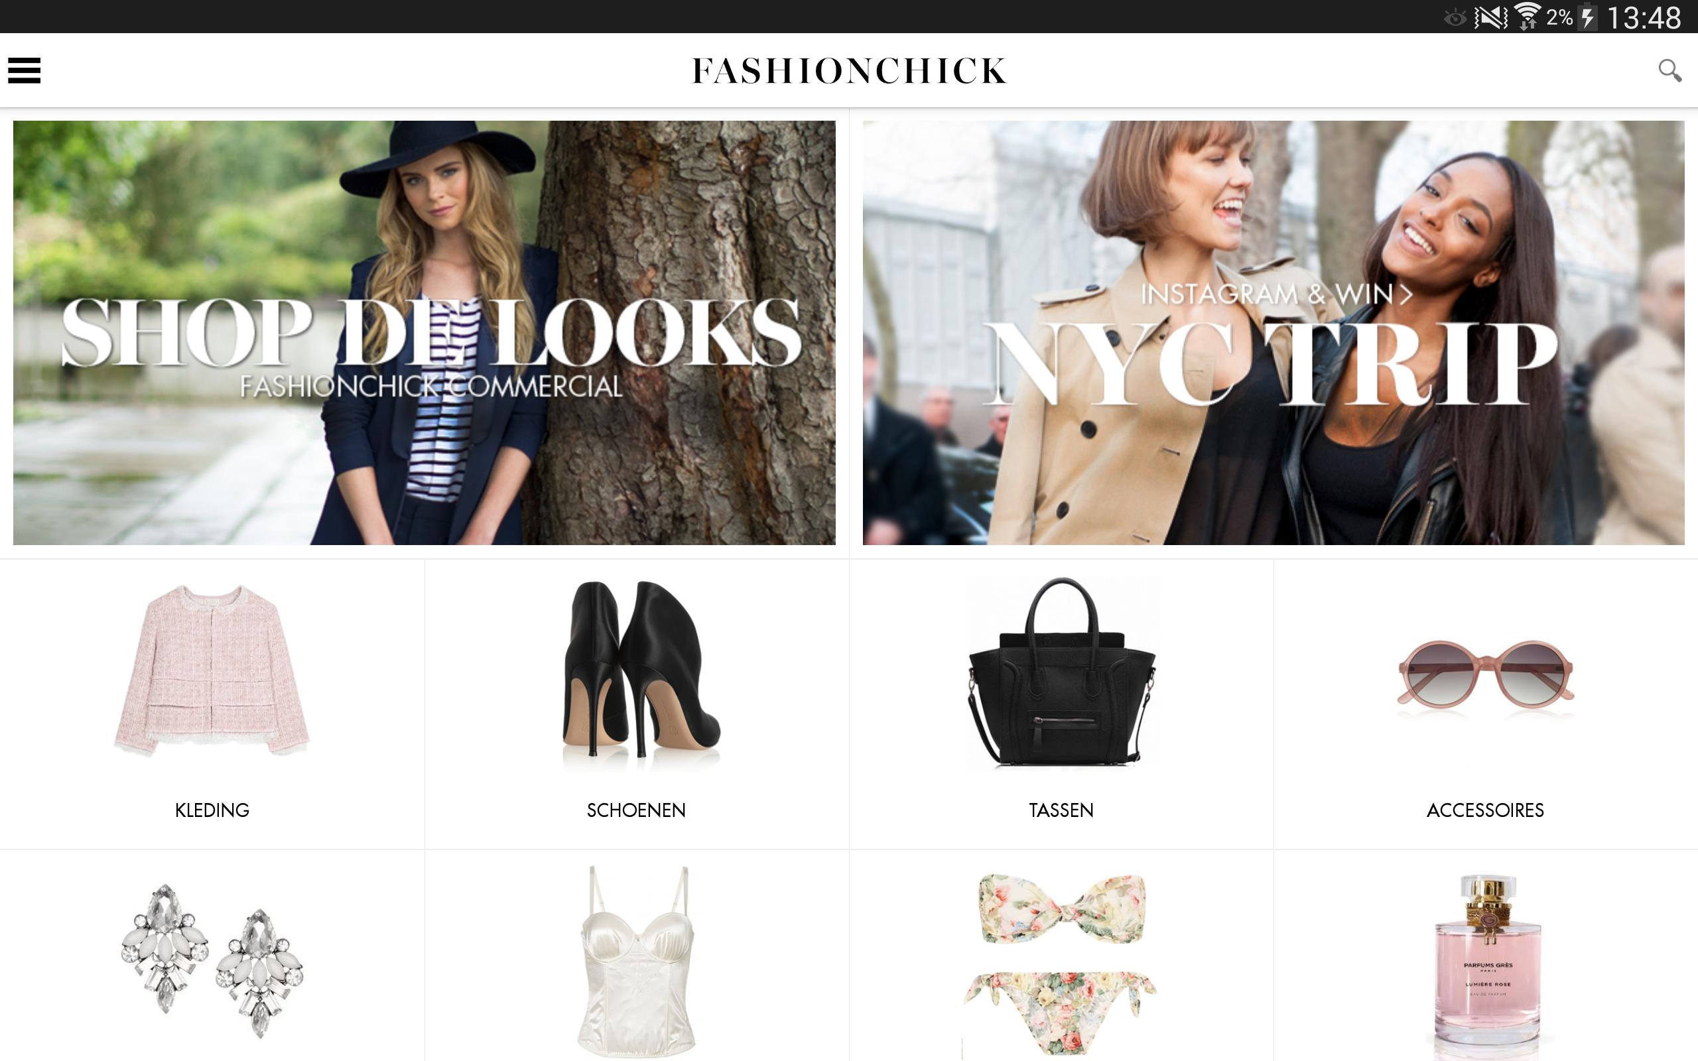Open the KLEDING category label
1698x1061 pixels.
212,810
